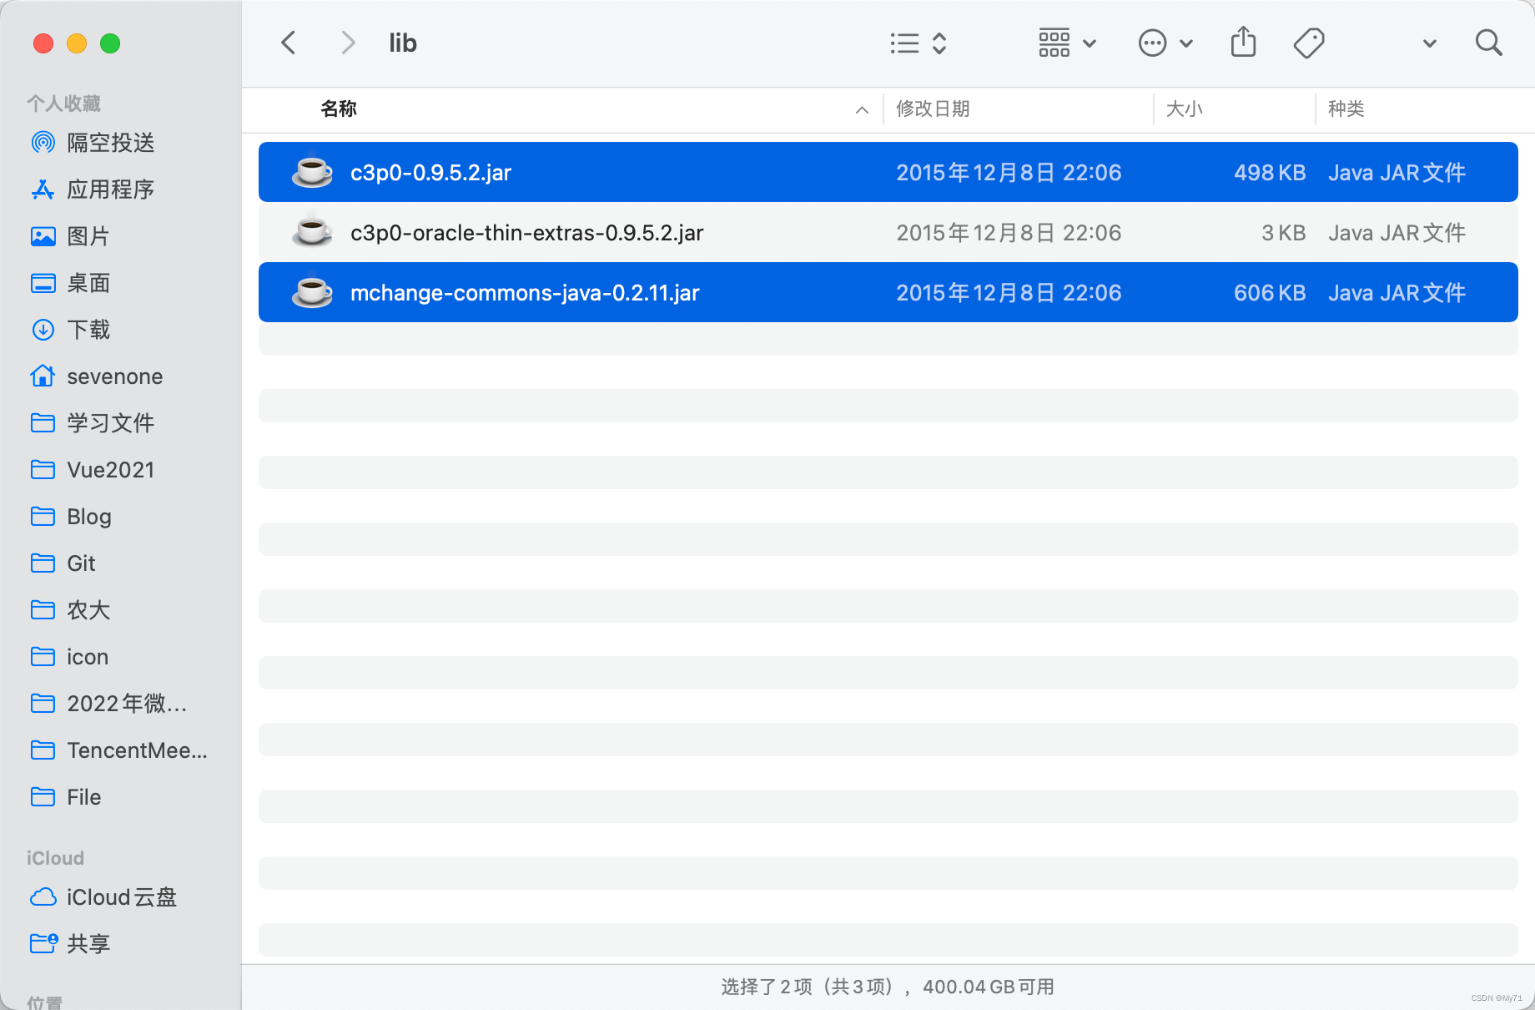Image resolution: width=1535 pixels, height=1010 pixels.
Task: Click the tag icon to edit tags
Action: coord(1309,43)
